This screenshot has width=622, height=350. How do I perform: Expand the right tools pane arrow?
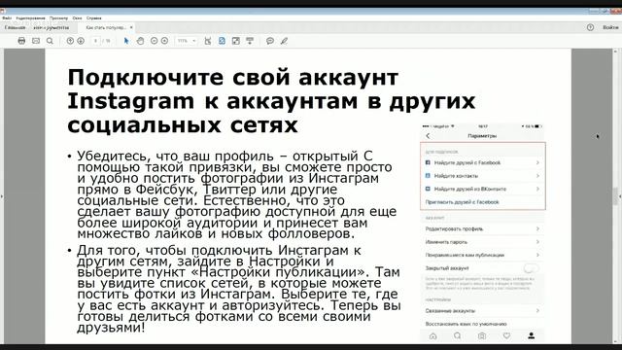click(x=620, y=196)
